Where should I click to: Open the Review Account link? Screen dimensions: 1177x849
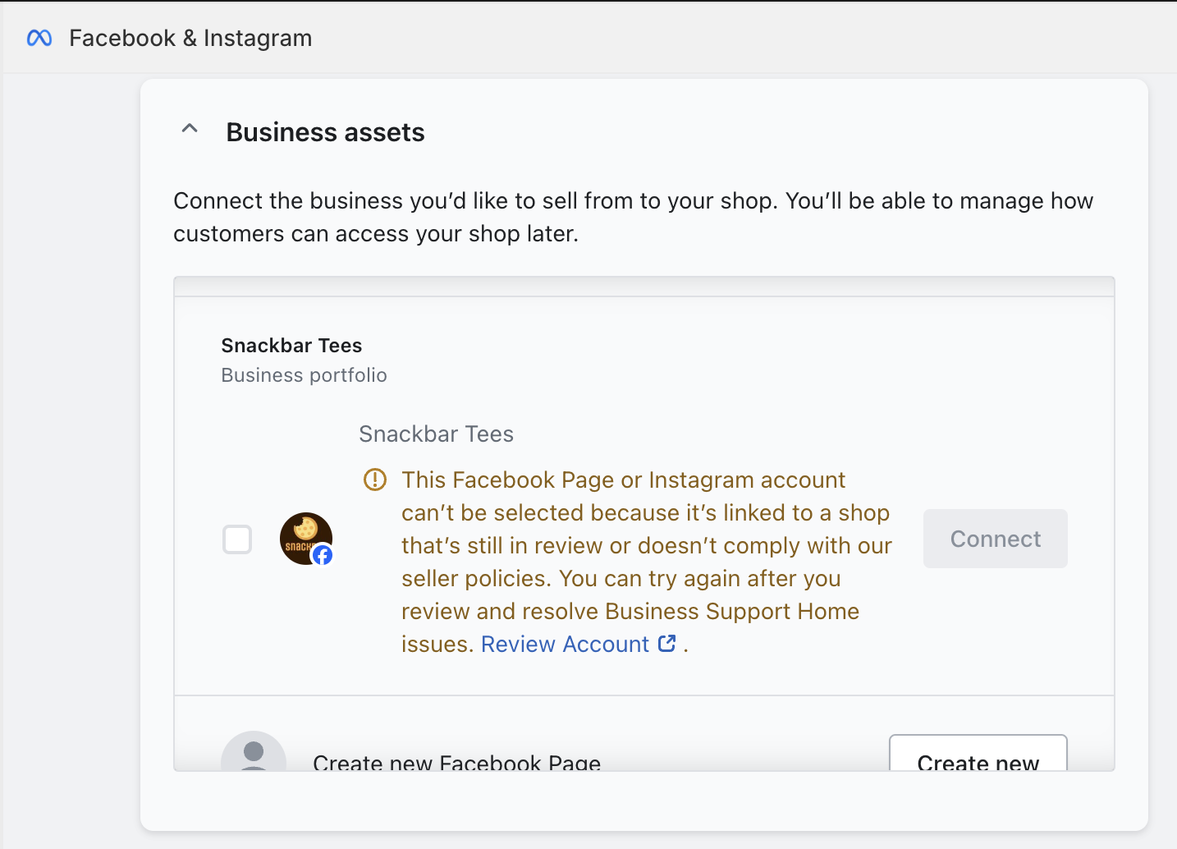[x=565, y=645]
